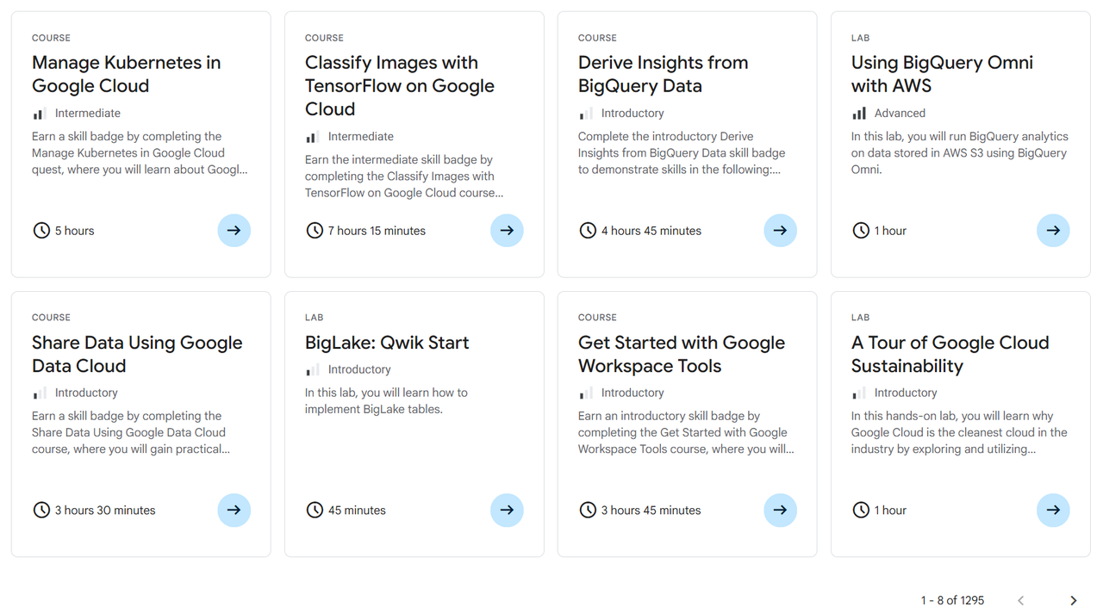Open the Derive Insights from BigQuery Data title
Image resolution: width=1103 pixels, height=613 pixels.
click(664, 74)
